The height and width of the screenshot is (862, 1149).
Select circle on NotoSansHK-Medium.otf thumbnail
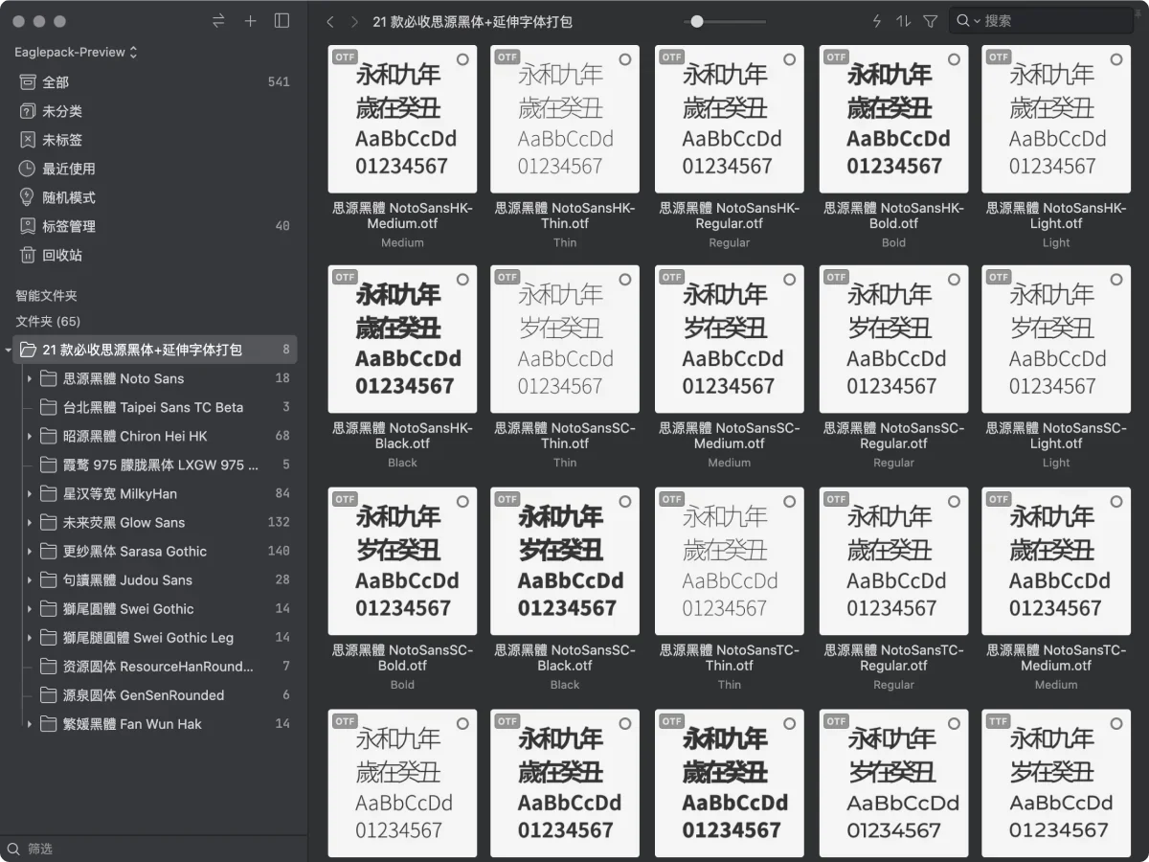coord(462,59)
